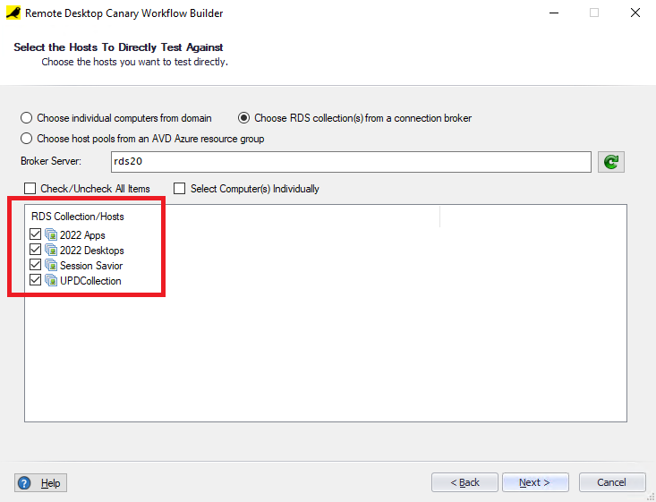
Task: Select the 2022 Apps row text
Action: (82, 235)
